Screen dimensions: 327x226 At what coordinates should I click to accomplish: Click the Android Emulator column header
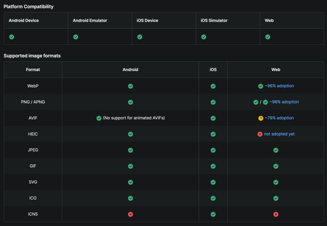pyautogui.click(x=90, y=20)
